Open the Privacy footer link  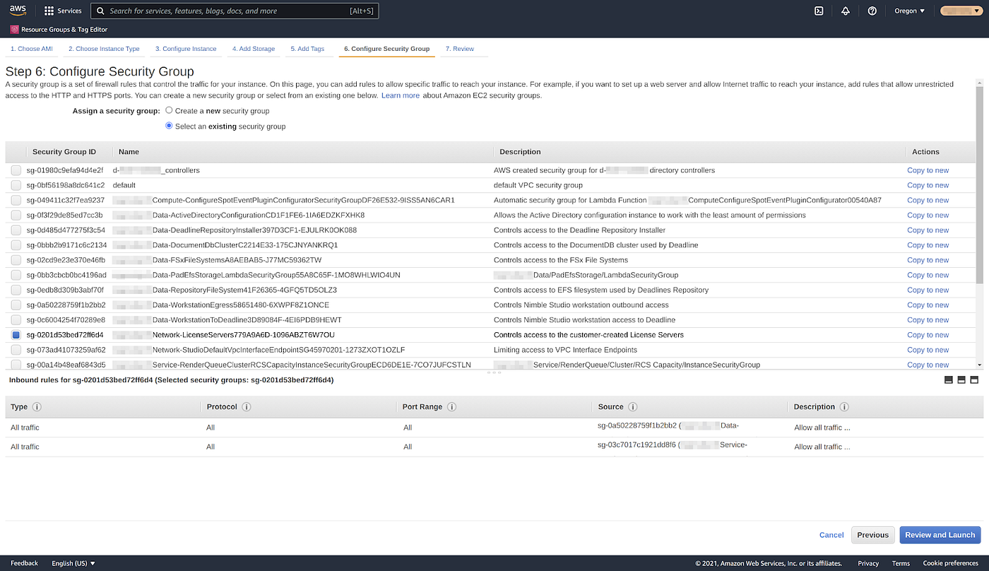tap(868, 563)
